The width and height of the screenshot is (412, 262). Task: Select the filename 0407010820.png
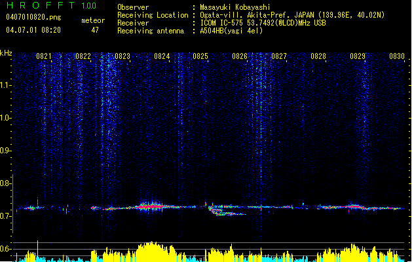tap(33, 17)
